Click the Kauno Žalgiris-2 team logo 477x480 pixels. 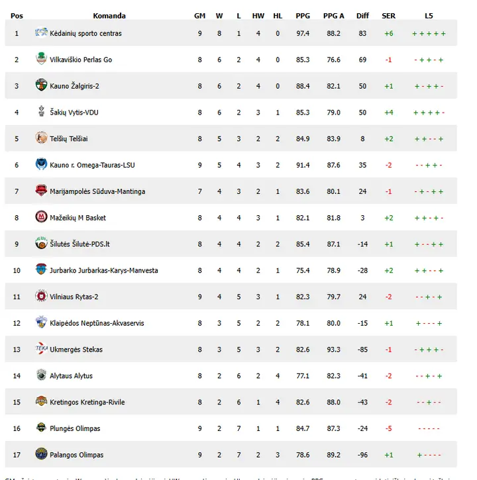click(41, 85)
